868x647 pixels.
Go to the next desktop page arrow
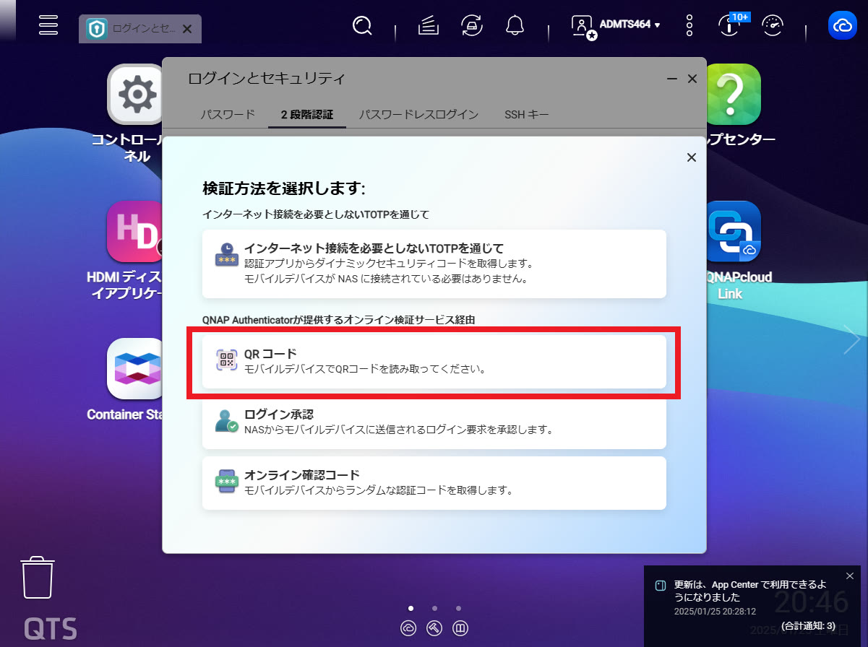(x=852, y=339)
